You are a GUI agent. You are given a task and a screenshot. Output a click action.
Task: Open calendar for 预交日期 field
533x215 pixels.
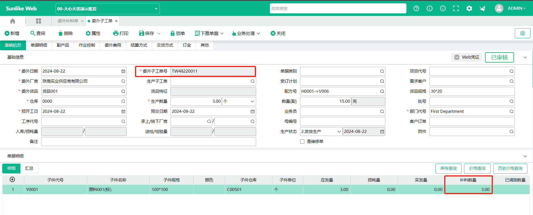click(x=253, y=111)
